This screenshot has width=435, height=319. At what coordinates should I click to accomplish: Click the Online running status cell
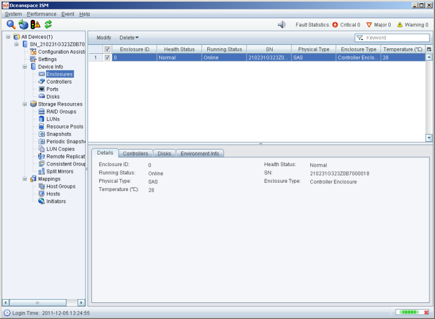coord(224,58)
